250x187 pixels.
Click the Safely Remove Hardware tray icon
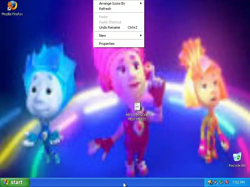tap(221, 182)
